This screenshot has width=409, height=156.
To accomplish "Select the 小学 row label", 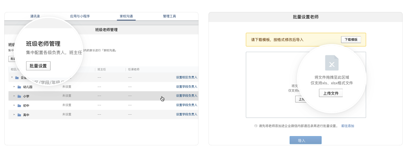I will coord(26,96).
